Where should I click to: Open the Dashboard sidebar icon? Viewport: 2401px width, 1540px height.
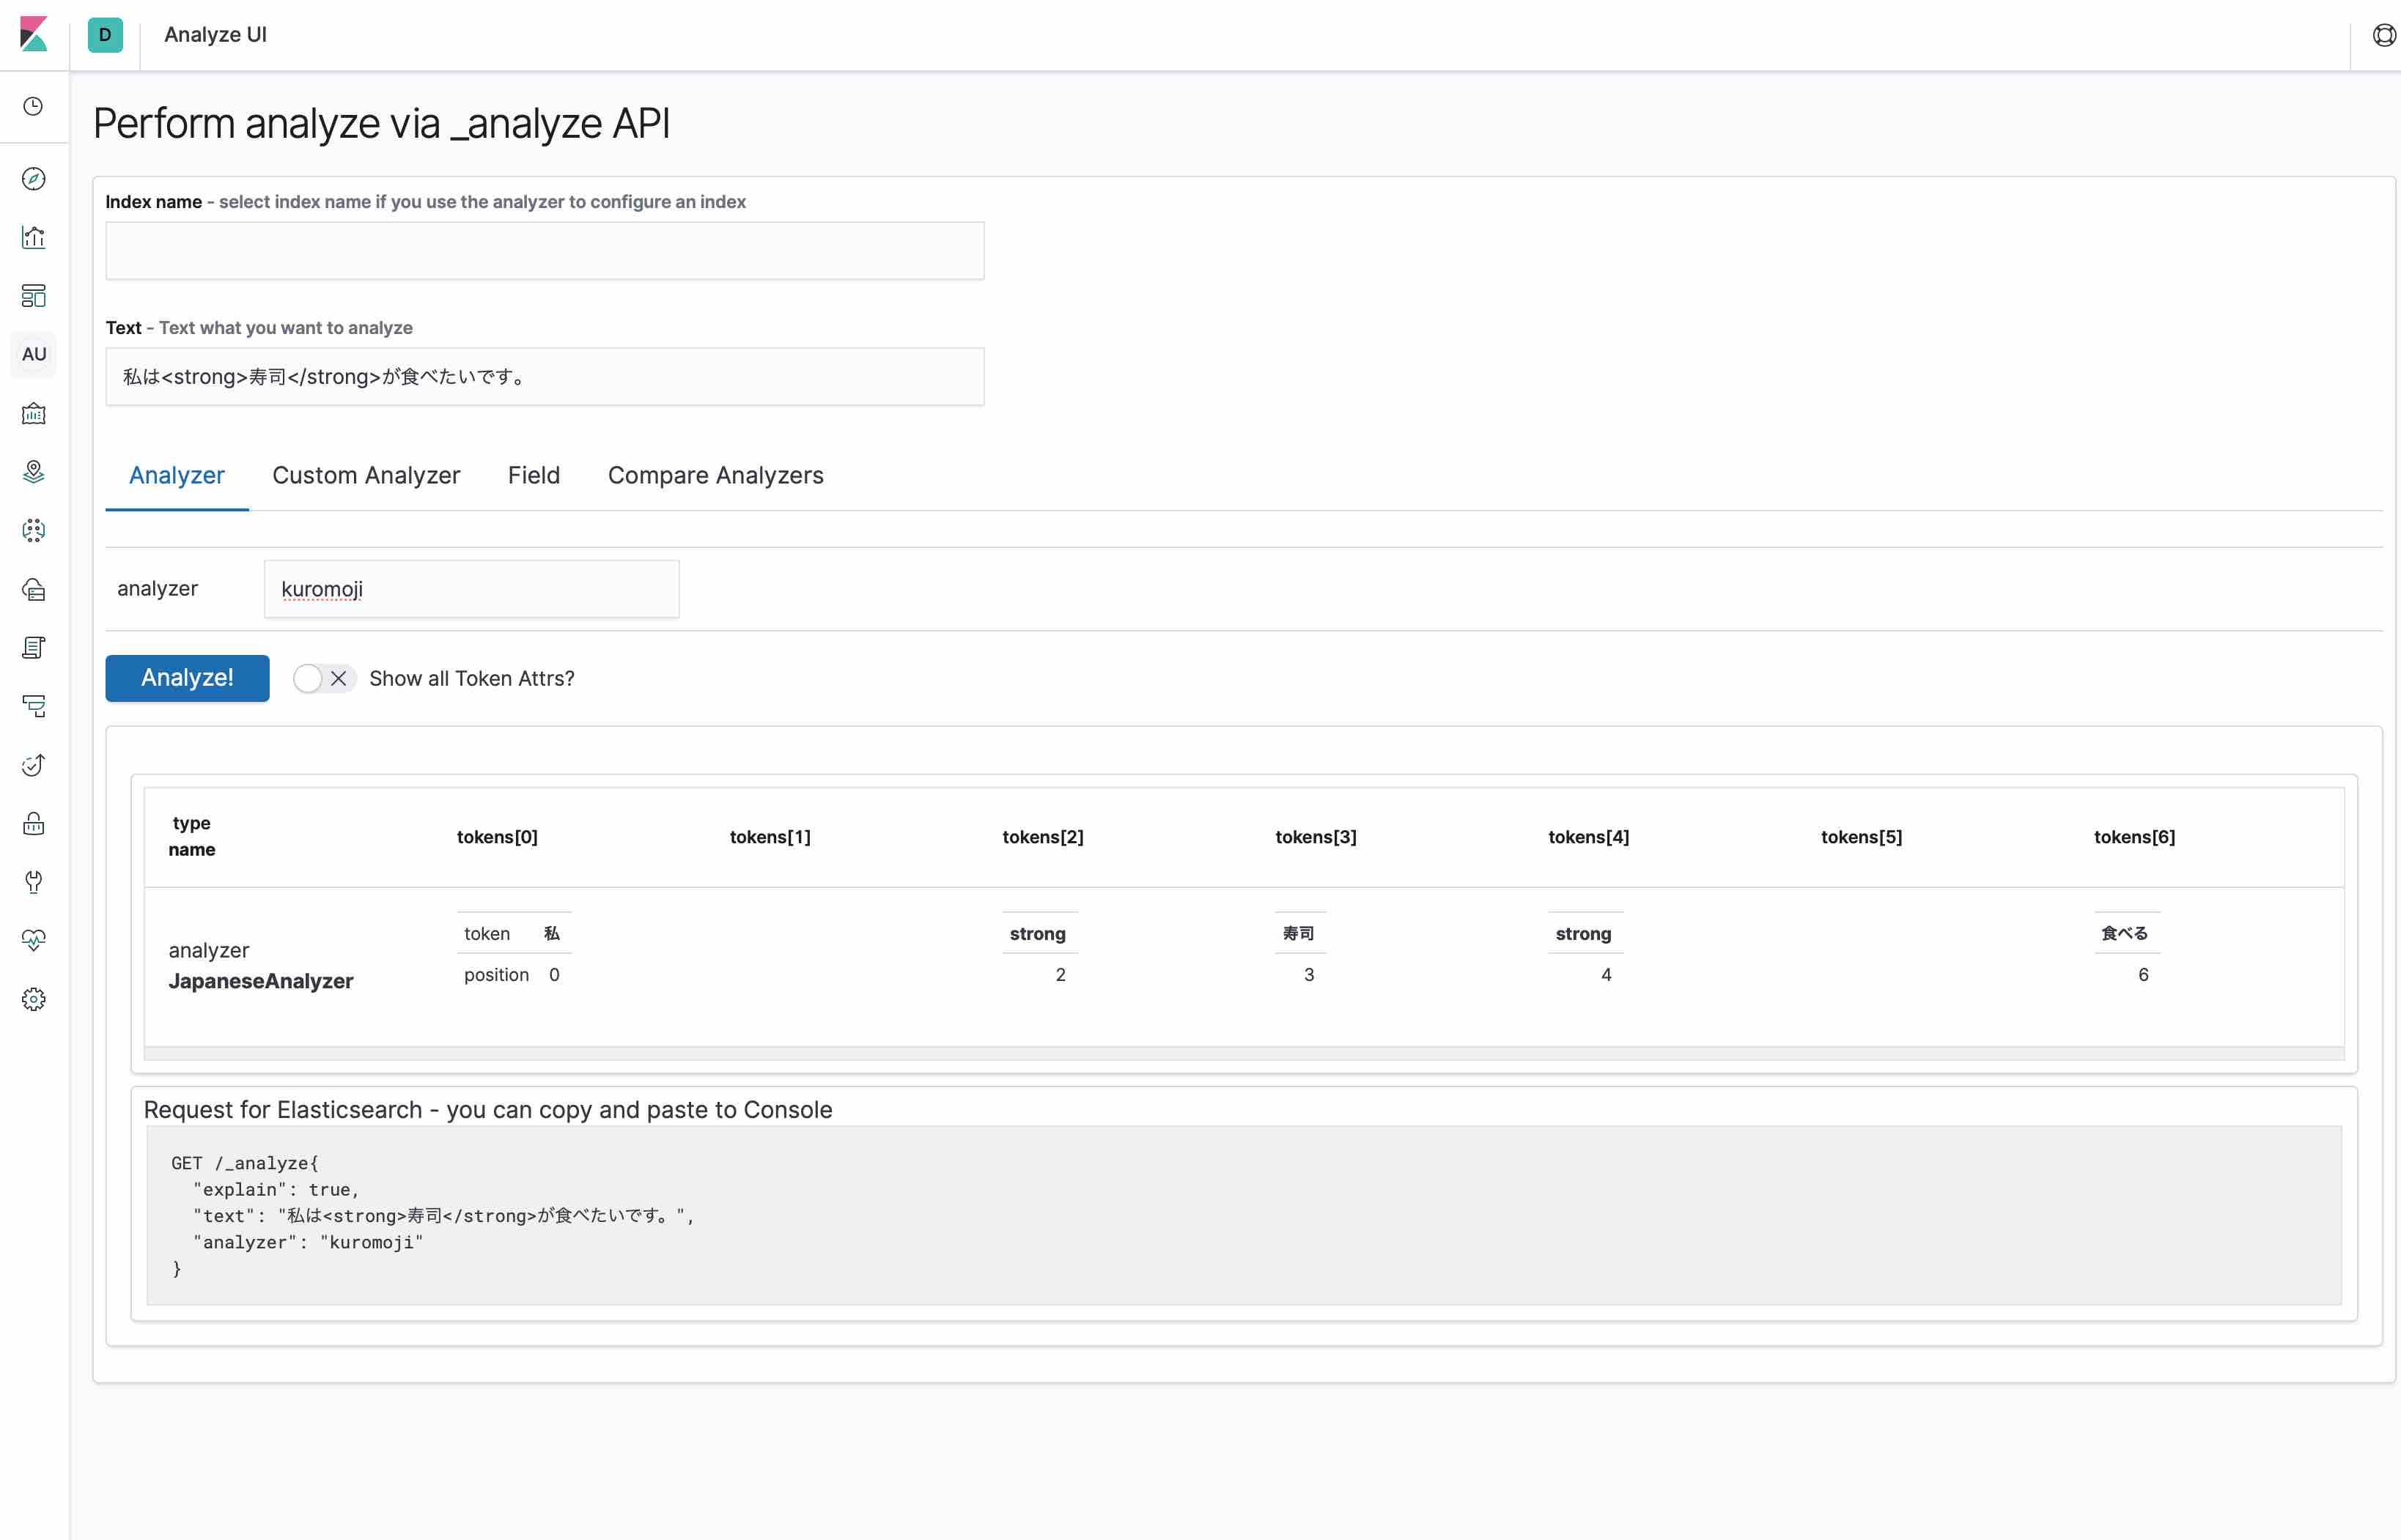(34, 296)
